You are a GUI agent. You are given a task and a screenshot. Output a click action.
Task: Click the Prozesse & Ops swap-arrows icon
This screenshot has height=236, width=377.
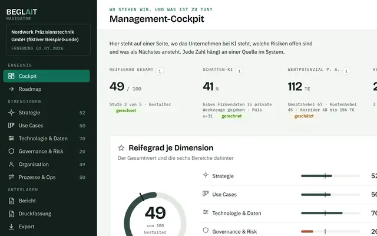tap(11, 177)
